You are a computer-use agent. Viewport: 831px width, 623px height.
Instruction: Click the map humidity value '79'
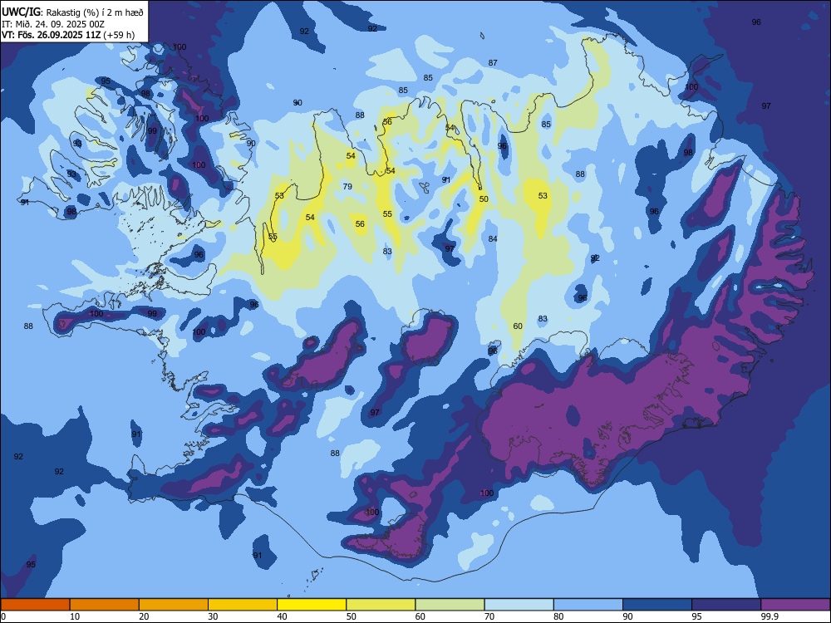coord(347,186)
